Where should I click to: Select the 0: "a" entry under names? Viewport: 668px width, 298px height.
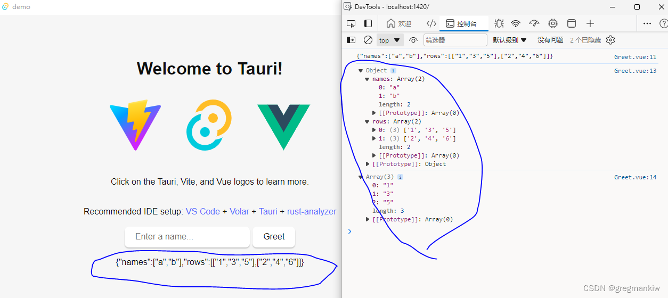389,87
